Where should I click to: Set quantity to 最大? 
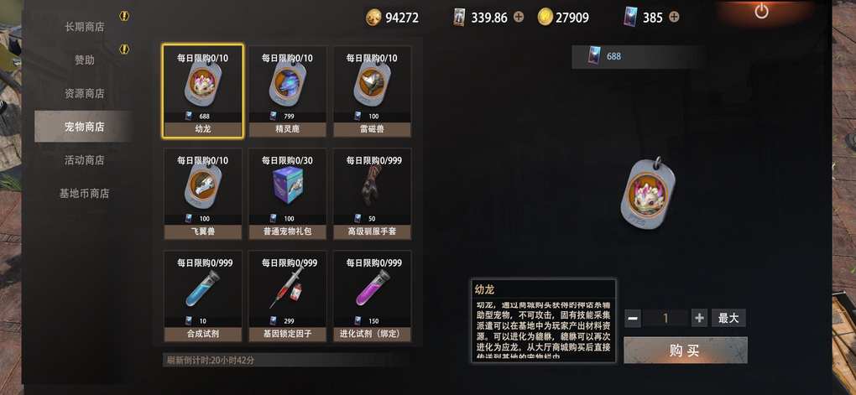coord(728,318)
